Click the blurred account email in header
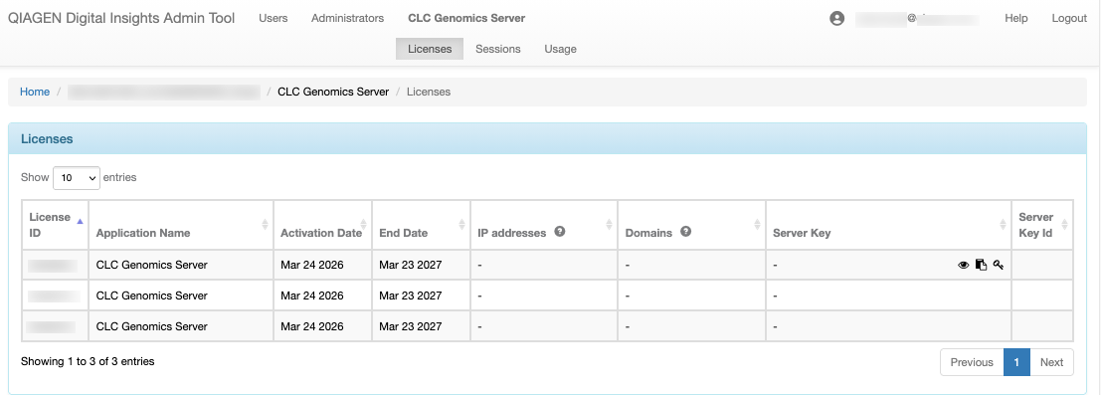The height and width of the screenshot is (395, 1101). point(918,19)
